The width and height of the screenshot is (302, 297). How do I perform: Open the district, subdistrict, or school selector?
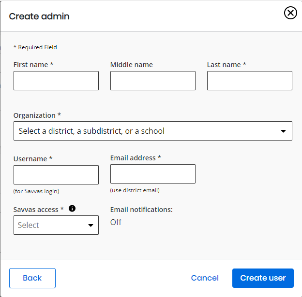(153, 131)
